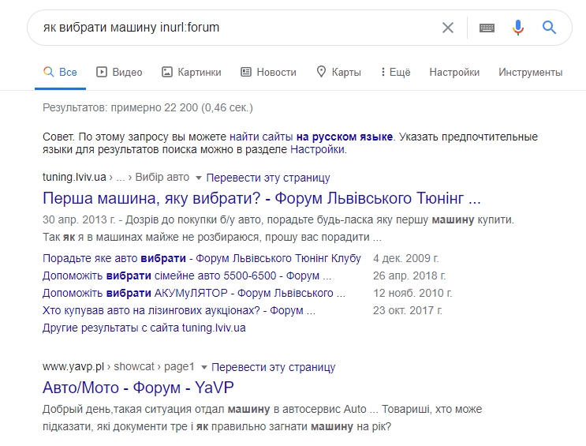Go to the Карты tab
The height and width of the screenshot is (446, 586).
point(339,72)
